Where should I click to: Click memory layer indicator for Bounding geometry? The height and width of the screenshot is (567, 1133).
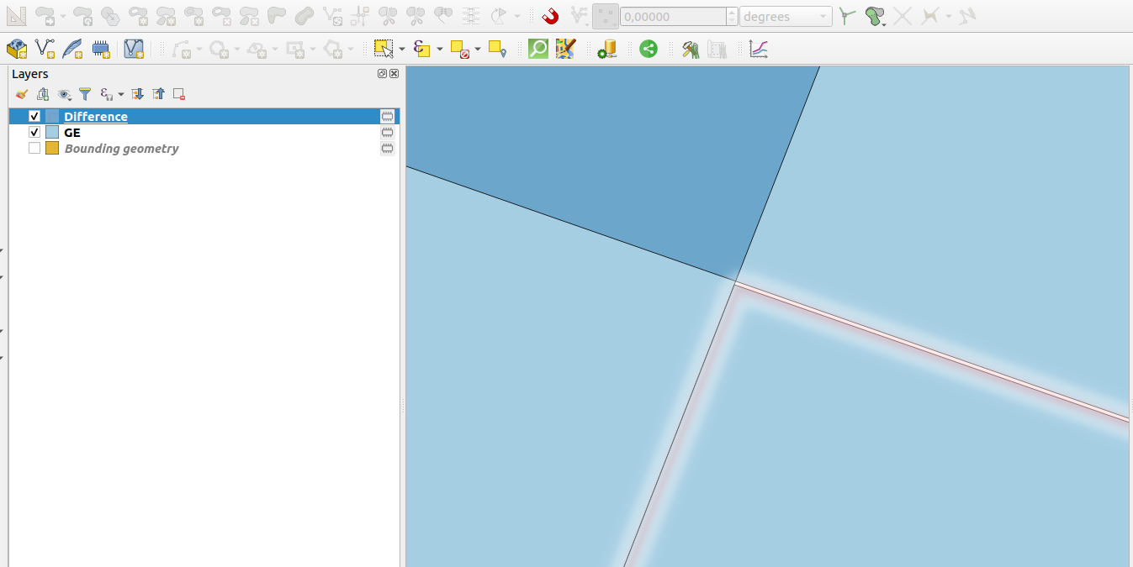click(x=388, y=148)
